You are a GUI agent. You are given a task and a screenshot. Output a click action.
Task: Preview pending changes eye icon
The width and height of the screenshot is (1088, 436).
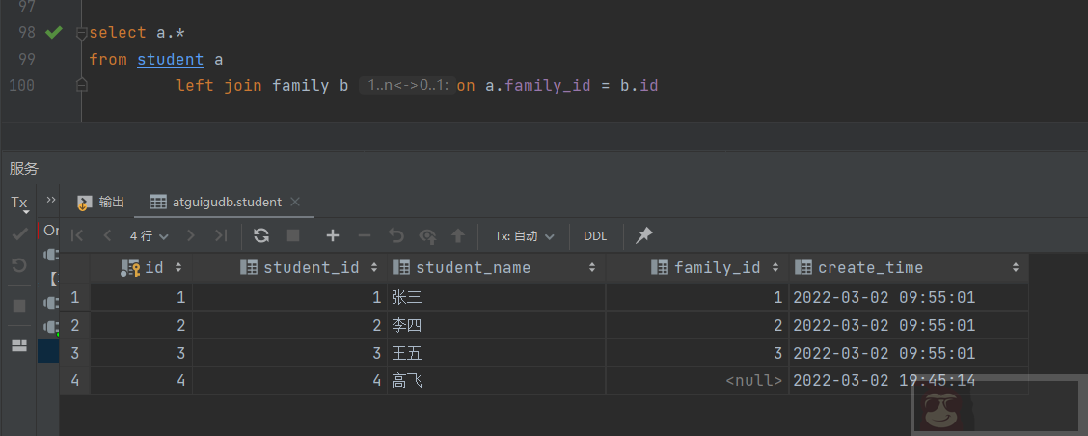[427, 236]
